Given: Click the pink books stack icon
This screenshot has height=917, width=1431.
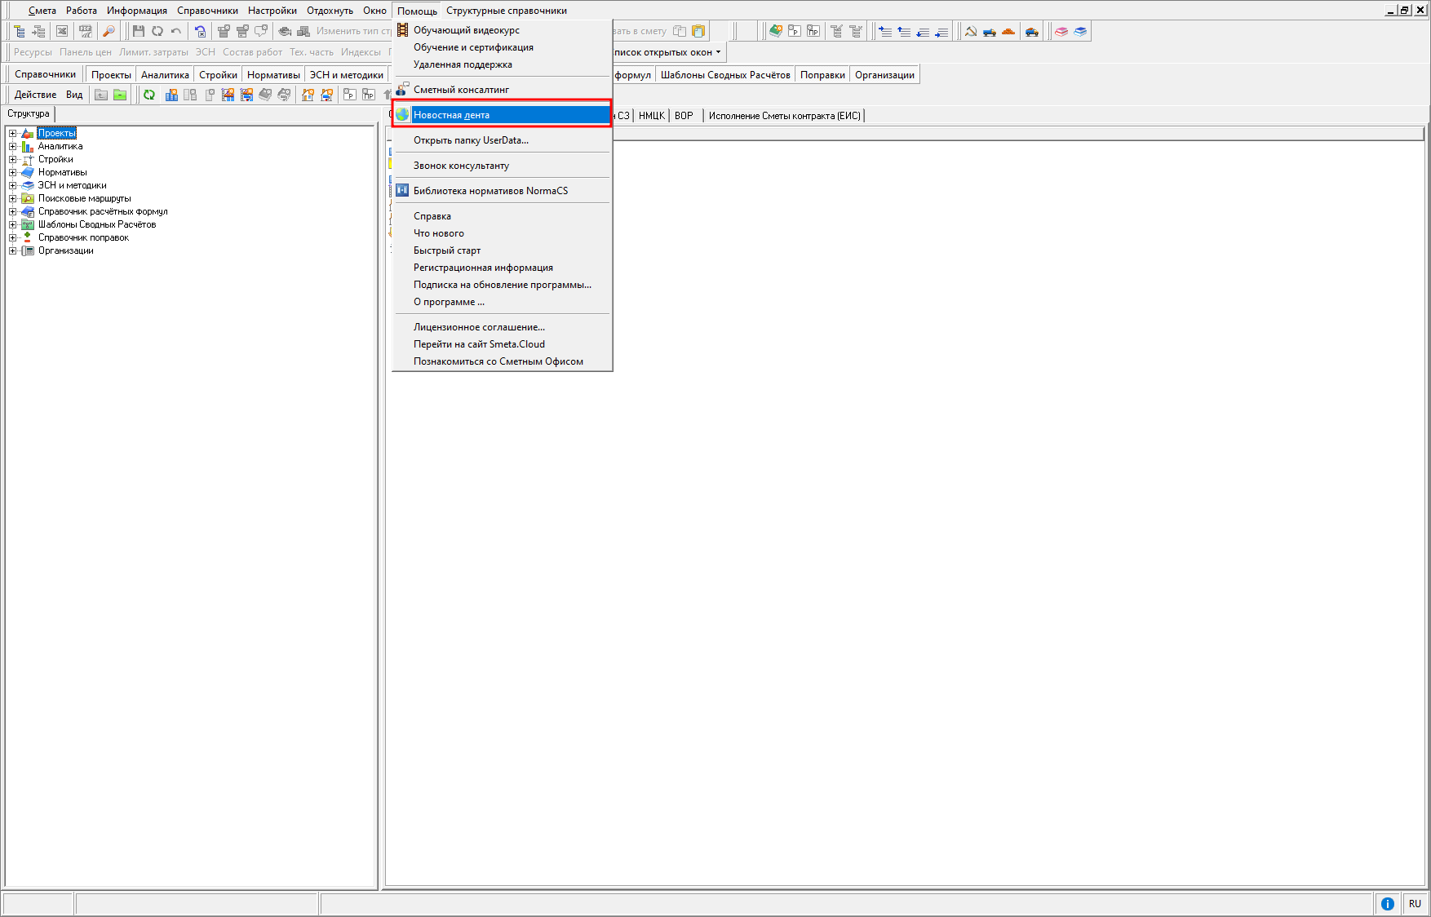Looking at the screenshot, I should click(1061, 31).
